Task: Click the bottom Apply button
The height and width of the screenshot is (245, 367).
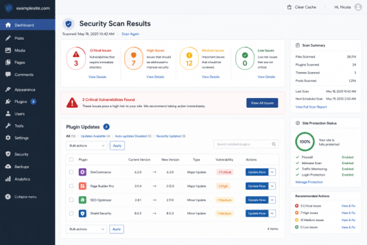Action: click(117, 229)
